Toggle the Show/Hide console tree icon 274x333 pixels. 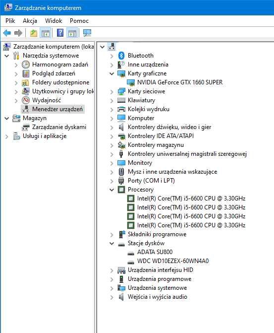click(46, 33)
